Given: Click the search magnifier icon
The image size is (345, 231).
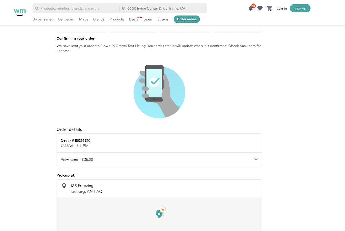Looking at the screenshot, I should [x=37, y=8].
